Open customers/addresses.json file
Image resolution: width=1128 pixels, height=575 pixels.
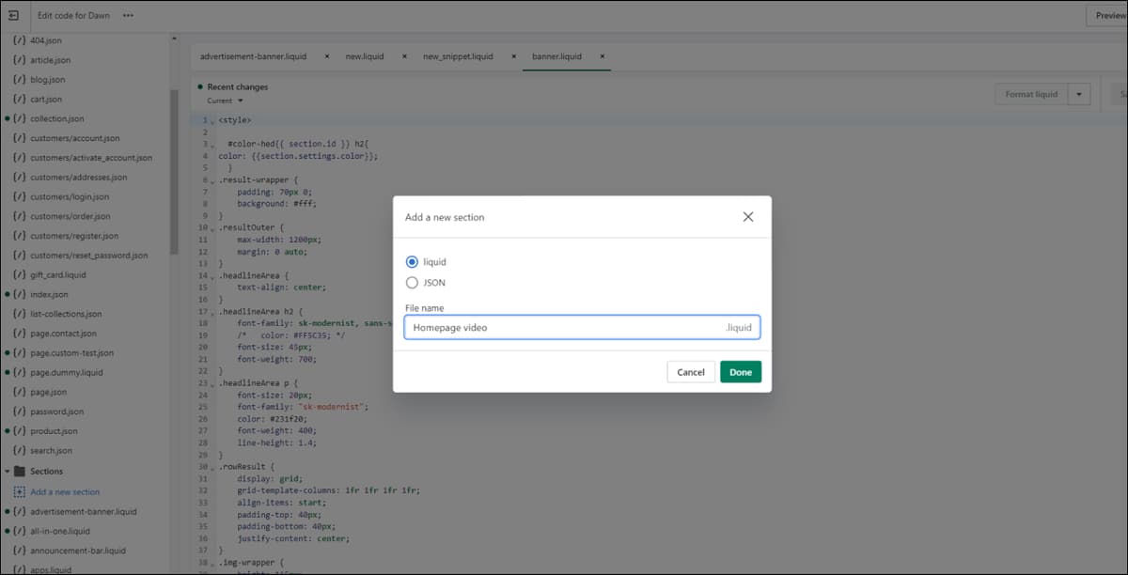coord(78,178)
